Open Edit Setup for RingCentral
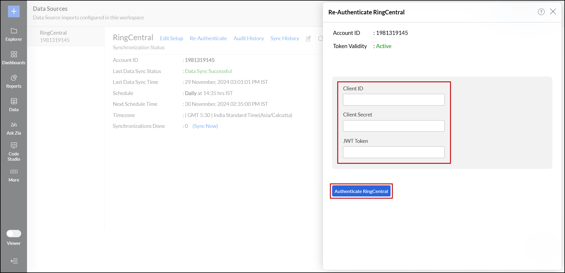The image size is (565, 273). pyautogui.click(x=171, y=38)
